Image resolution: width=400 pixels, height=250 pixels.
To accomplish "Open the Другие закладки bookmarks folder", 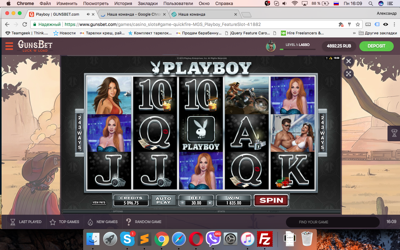I will point(378,33).
